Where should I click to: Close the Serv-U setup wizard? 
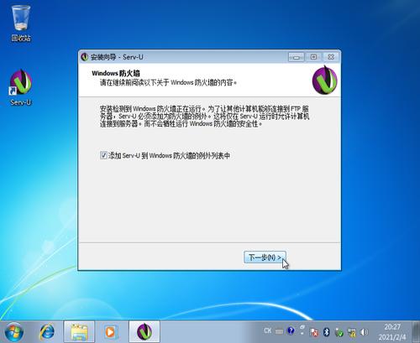(331, 57)
